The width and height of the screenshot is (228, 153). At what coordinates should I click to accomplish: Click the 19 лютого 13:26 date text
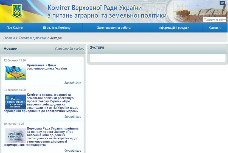pos(14,124)
